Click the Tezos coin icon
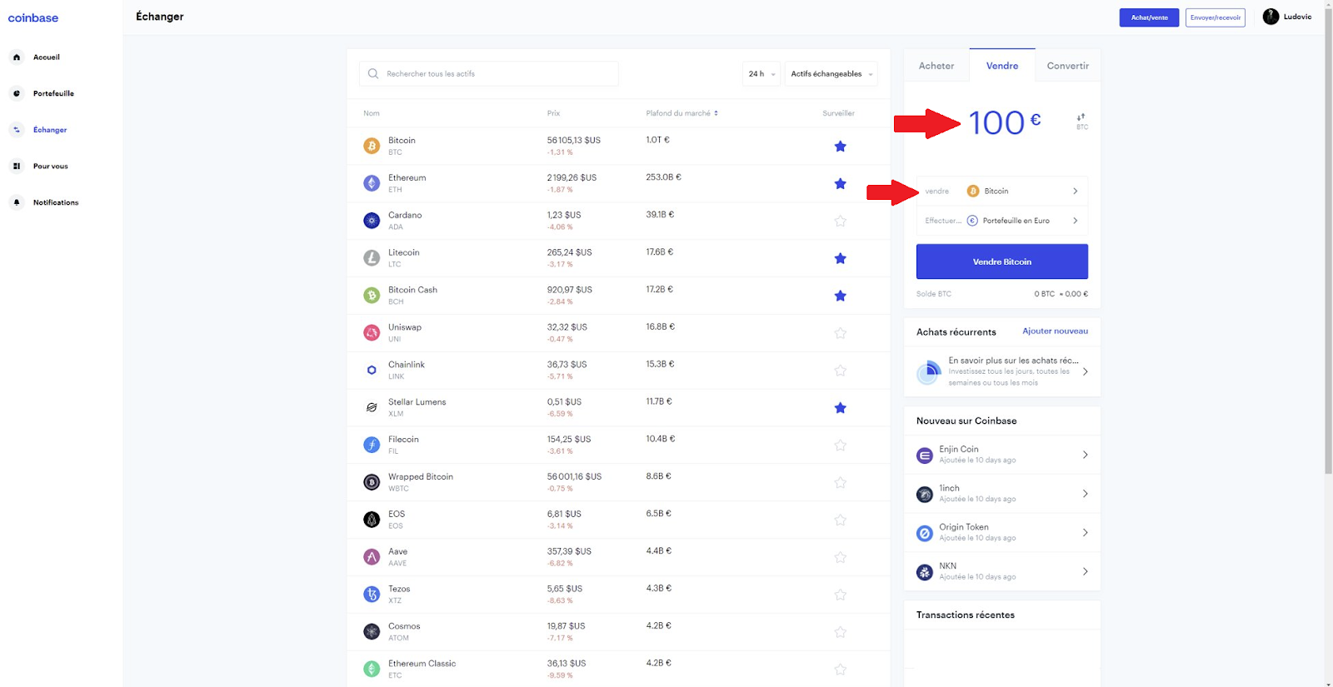This screenshot has height=687, width=1333. (x=372, y=594)
